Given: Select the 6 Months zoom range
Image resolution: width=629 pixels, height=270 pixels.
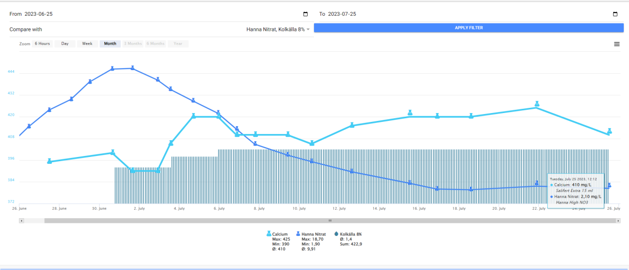Looking at the screenshot, I should 156,44.
